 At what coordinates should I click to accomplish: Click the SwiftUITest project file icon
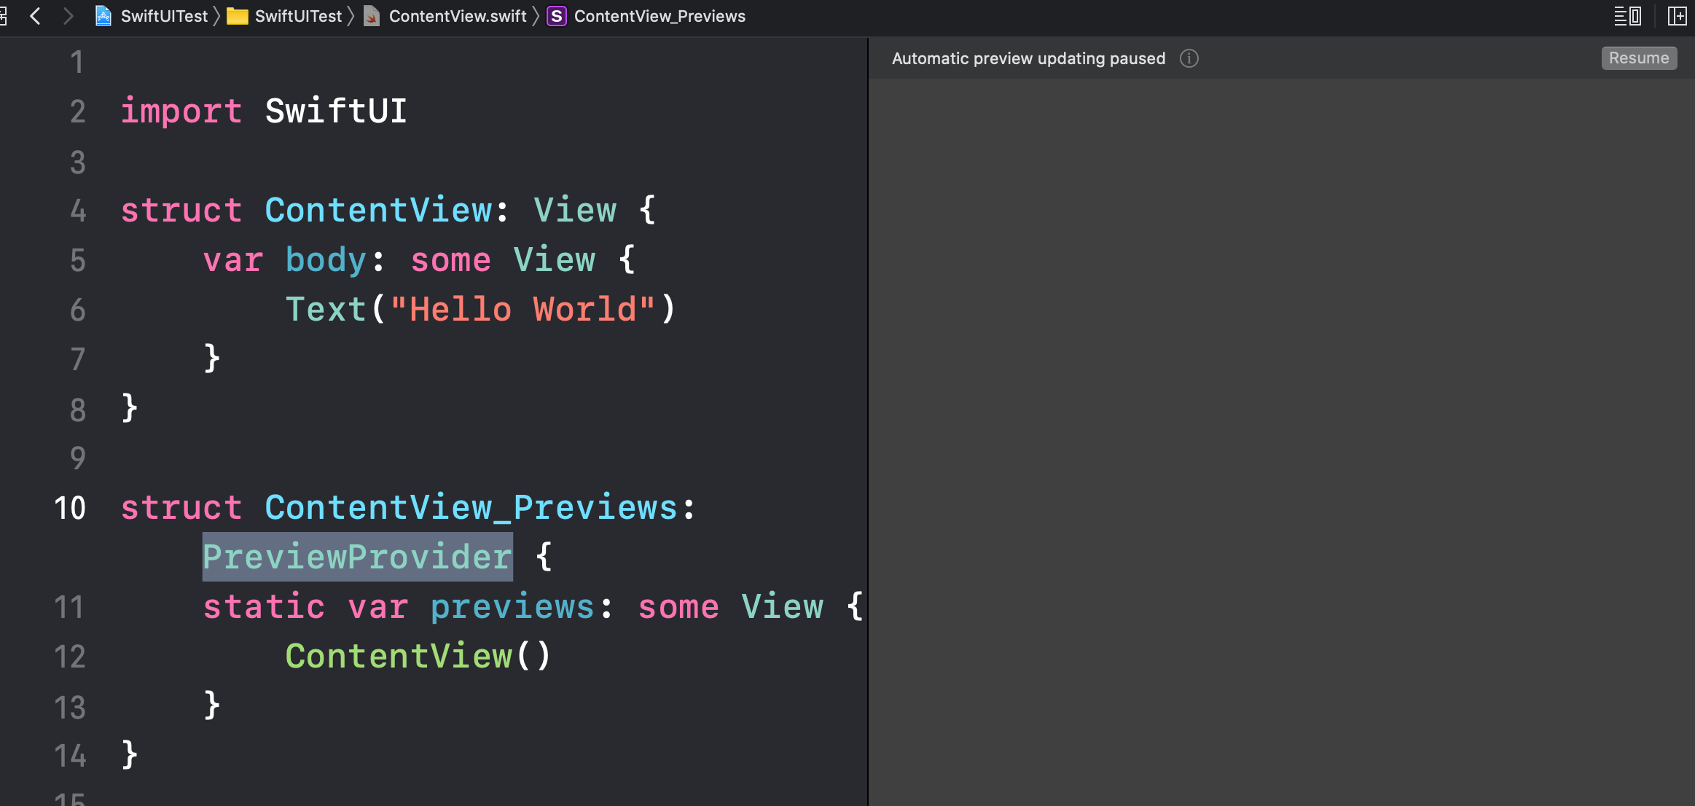pyautogui.click(x=103, y=16)
